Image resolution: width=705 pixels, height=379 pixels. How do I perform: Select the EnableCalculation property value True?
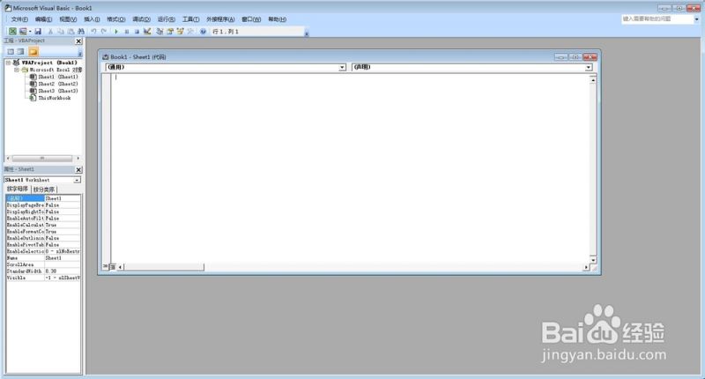pos(62,225)
